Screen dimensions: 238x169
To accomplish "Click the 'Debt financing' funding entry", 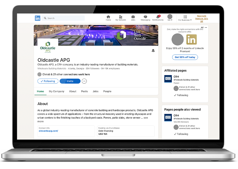I will pyautogui.click(x=106, y=131).
